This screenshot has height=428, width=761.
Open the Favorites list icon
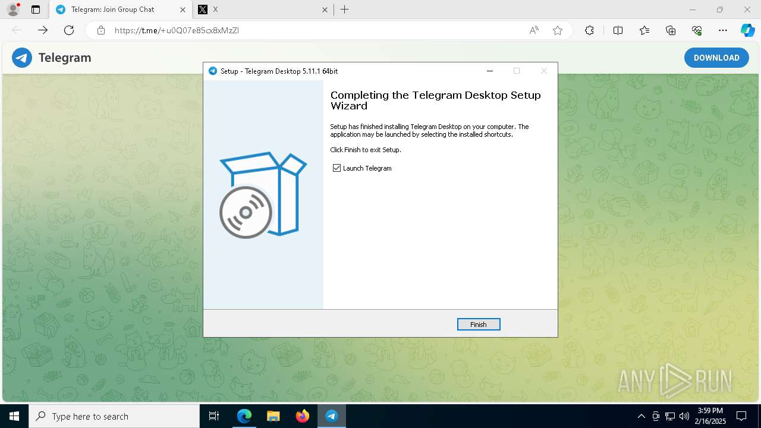[x=644, y=30]
